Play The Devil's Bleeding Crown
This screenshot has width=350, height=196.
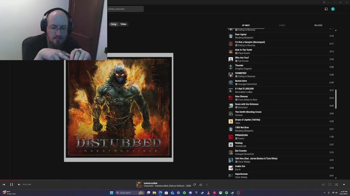[282, 114]
